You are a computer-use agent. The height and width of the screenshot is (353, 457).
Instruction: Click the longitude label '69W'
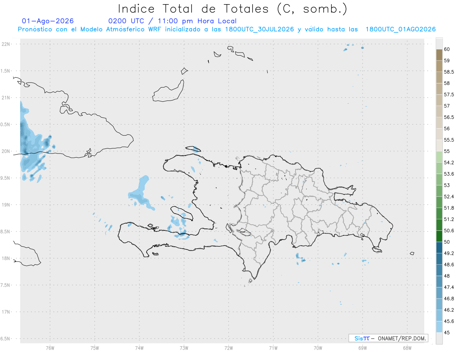(x=363, y=348)
